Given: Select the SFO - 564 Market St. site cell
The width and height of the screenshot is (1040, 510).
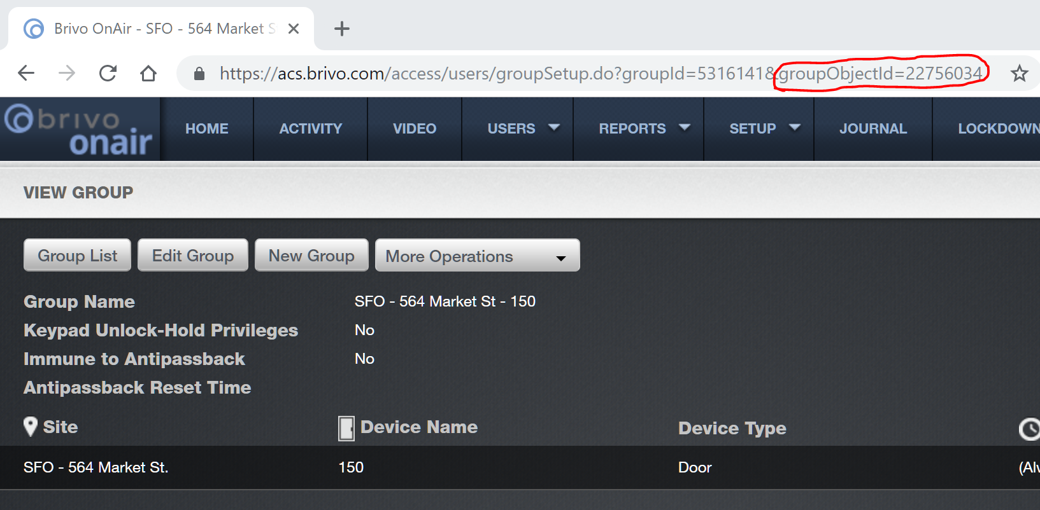Looking at the screenshot, I should coord(96,467).
